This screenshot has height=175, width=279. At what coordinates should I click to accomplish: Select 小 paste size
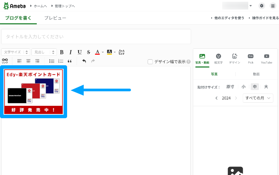(243, 87)
